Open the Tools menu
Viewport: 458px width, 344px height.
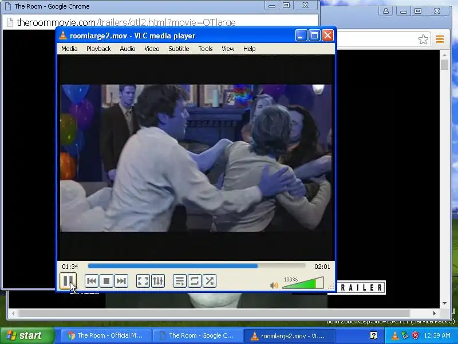click(x=206, y=49)
